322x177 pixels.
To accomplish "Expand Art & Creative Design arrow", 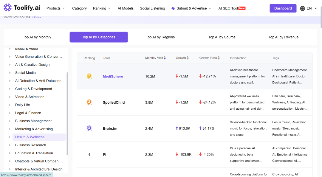I will tap(10, 64).
